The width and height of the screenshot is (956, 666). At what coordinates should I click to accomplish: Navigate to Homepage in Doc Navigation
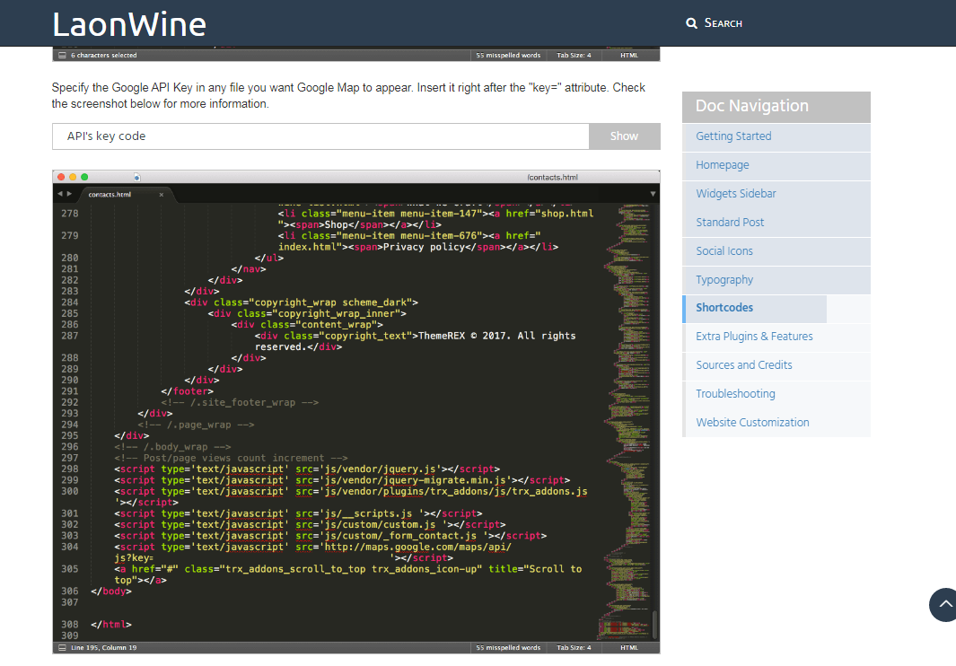point(723,164)
